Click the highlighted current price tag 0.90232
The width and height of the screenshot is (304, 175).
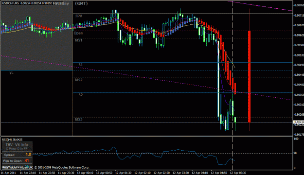click(299, 122)
